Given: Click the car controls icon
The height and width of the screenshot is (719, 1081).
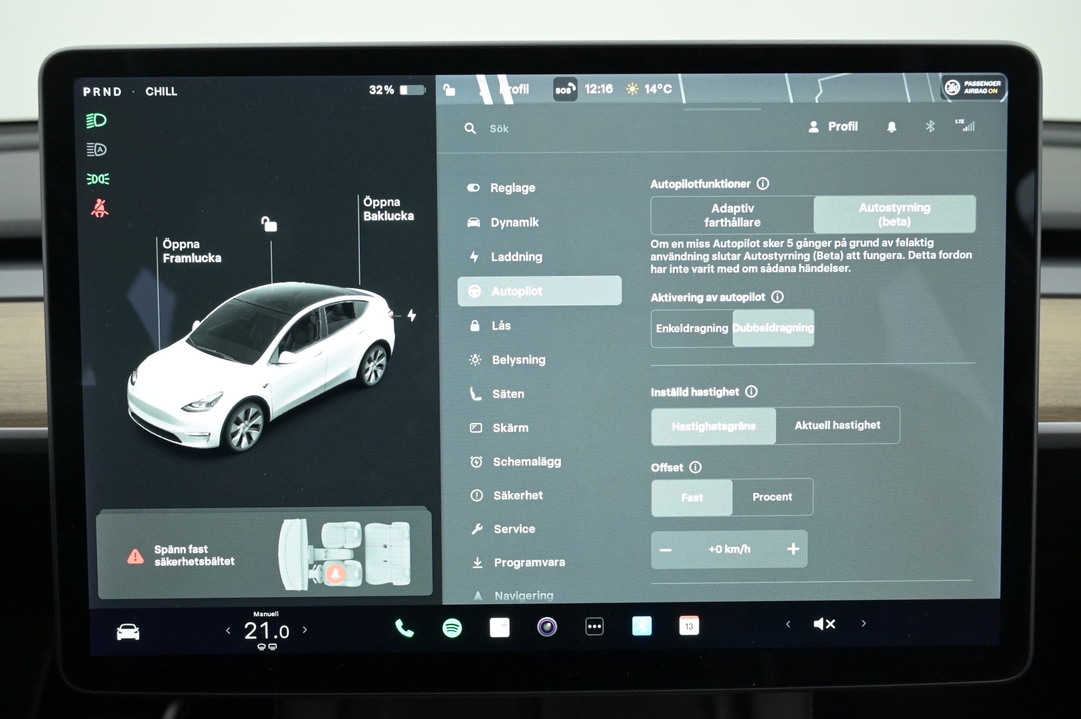Looking at the screenshot, I should [128, 632].
